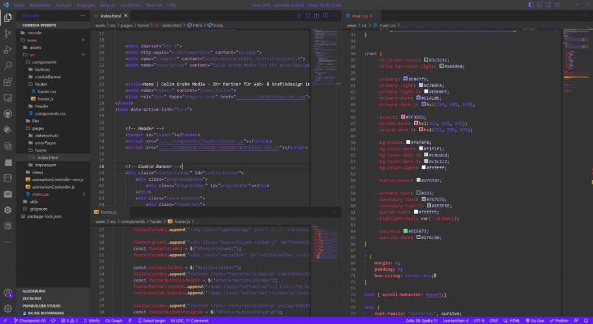Viewport: 593px width, 324px height.
Task: Click the Run play icon in index.html editor
Action: click(x=298, y=16)
